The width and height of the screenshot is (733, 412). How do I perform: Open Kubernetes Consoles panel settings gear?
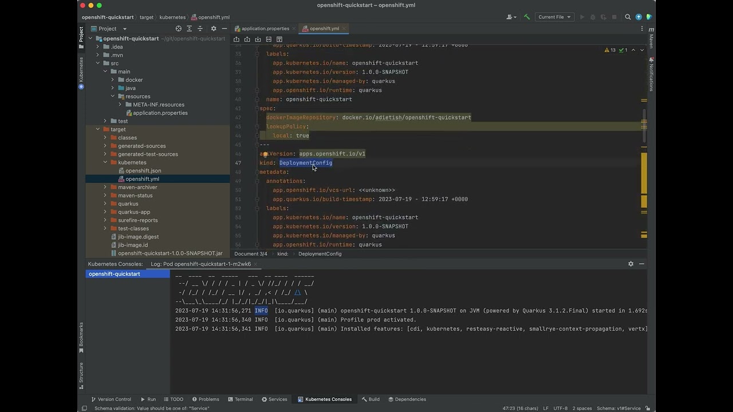pos(630,264)
